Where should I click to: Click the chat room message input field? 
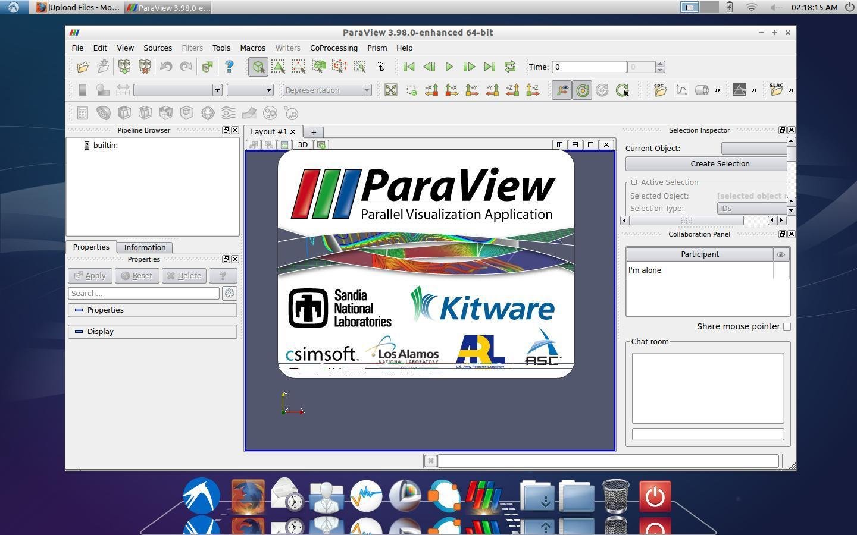click(708, 434)
